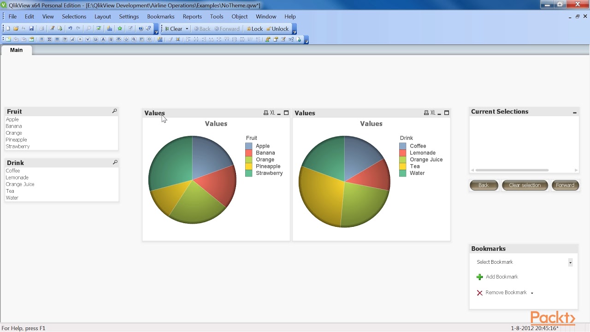Create a Statistics Box sigma icon

49,40
